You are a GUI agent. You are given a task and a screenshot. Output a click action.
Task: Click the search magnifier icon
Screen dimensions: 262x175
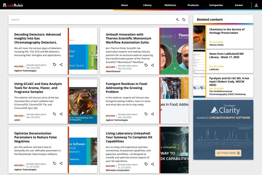177,20
